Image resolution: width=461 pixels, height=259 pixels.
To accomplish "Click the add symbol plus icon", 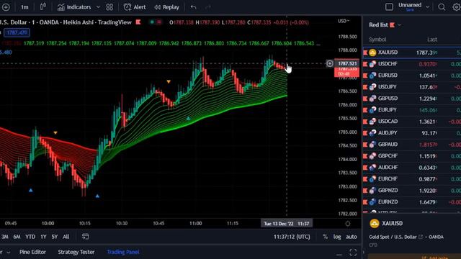I will tap(6, 7).
